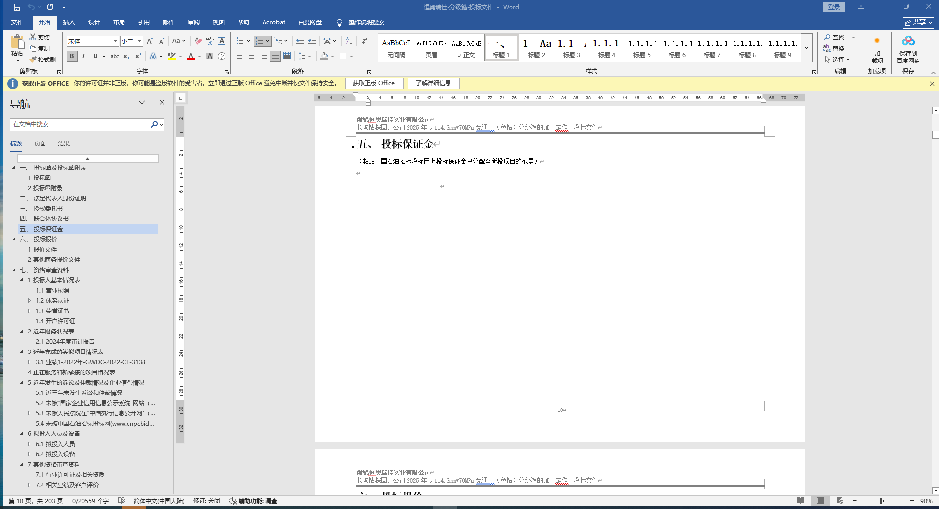
Task: Collapse the 七、资格审查资料 tree node
Action: [x=14, y=270]
